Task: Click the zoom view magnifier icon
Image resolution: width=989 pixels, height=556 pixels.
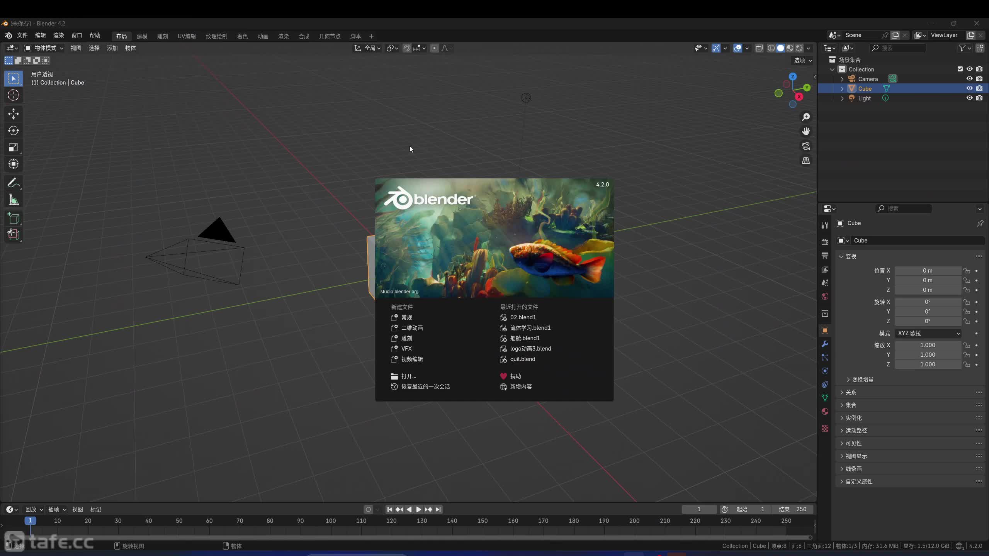Action: tap(806, 117)
